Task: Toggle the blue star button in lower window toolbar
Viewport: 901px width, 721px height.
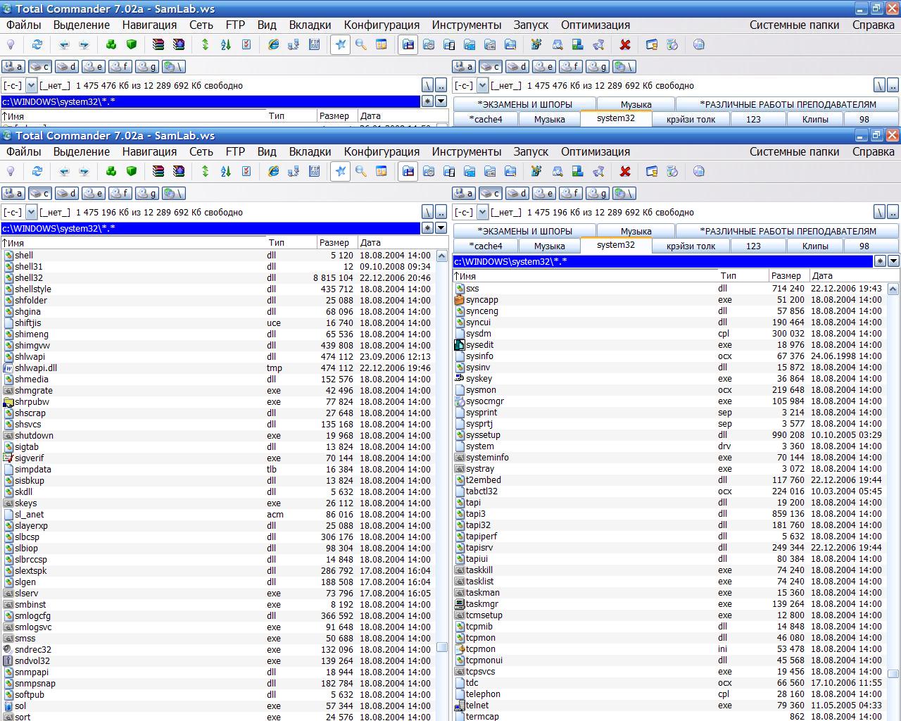Action: (x=341, y=171)
